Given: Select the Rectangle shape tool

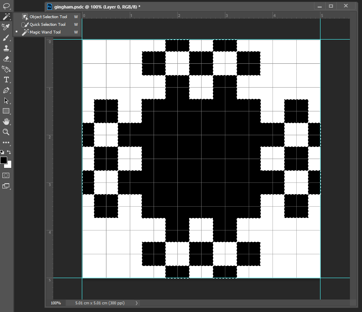Looking at the screenshot, I should tap(6, 111).
